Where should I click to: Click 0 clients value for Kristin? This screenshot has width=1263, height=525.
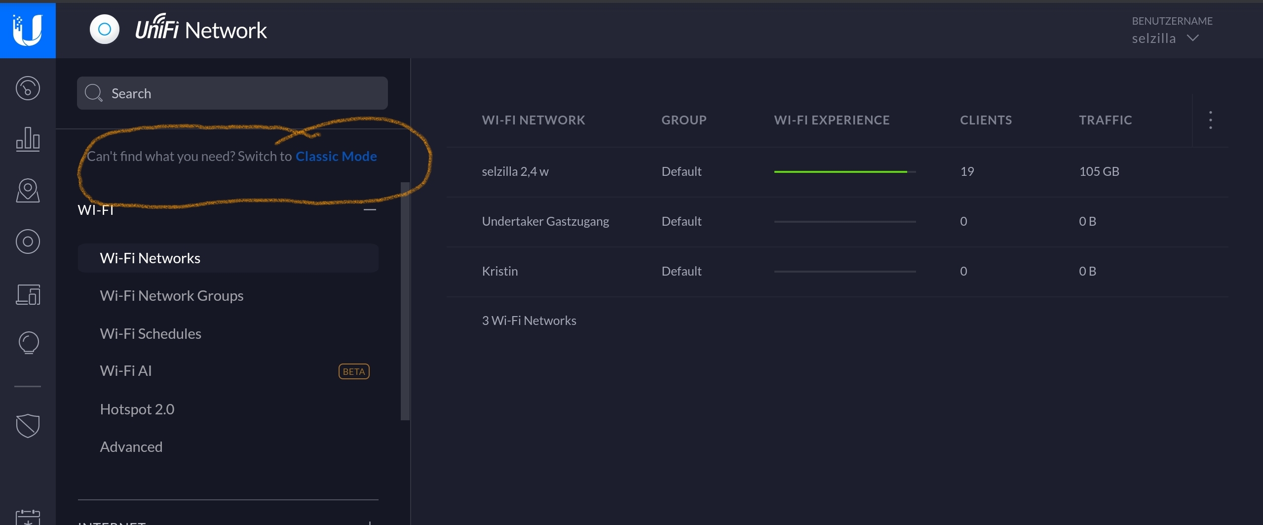[963, 271]
